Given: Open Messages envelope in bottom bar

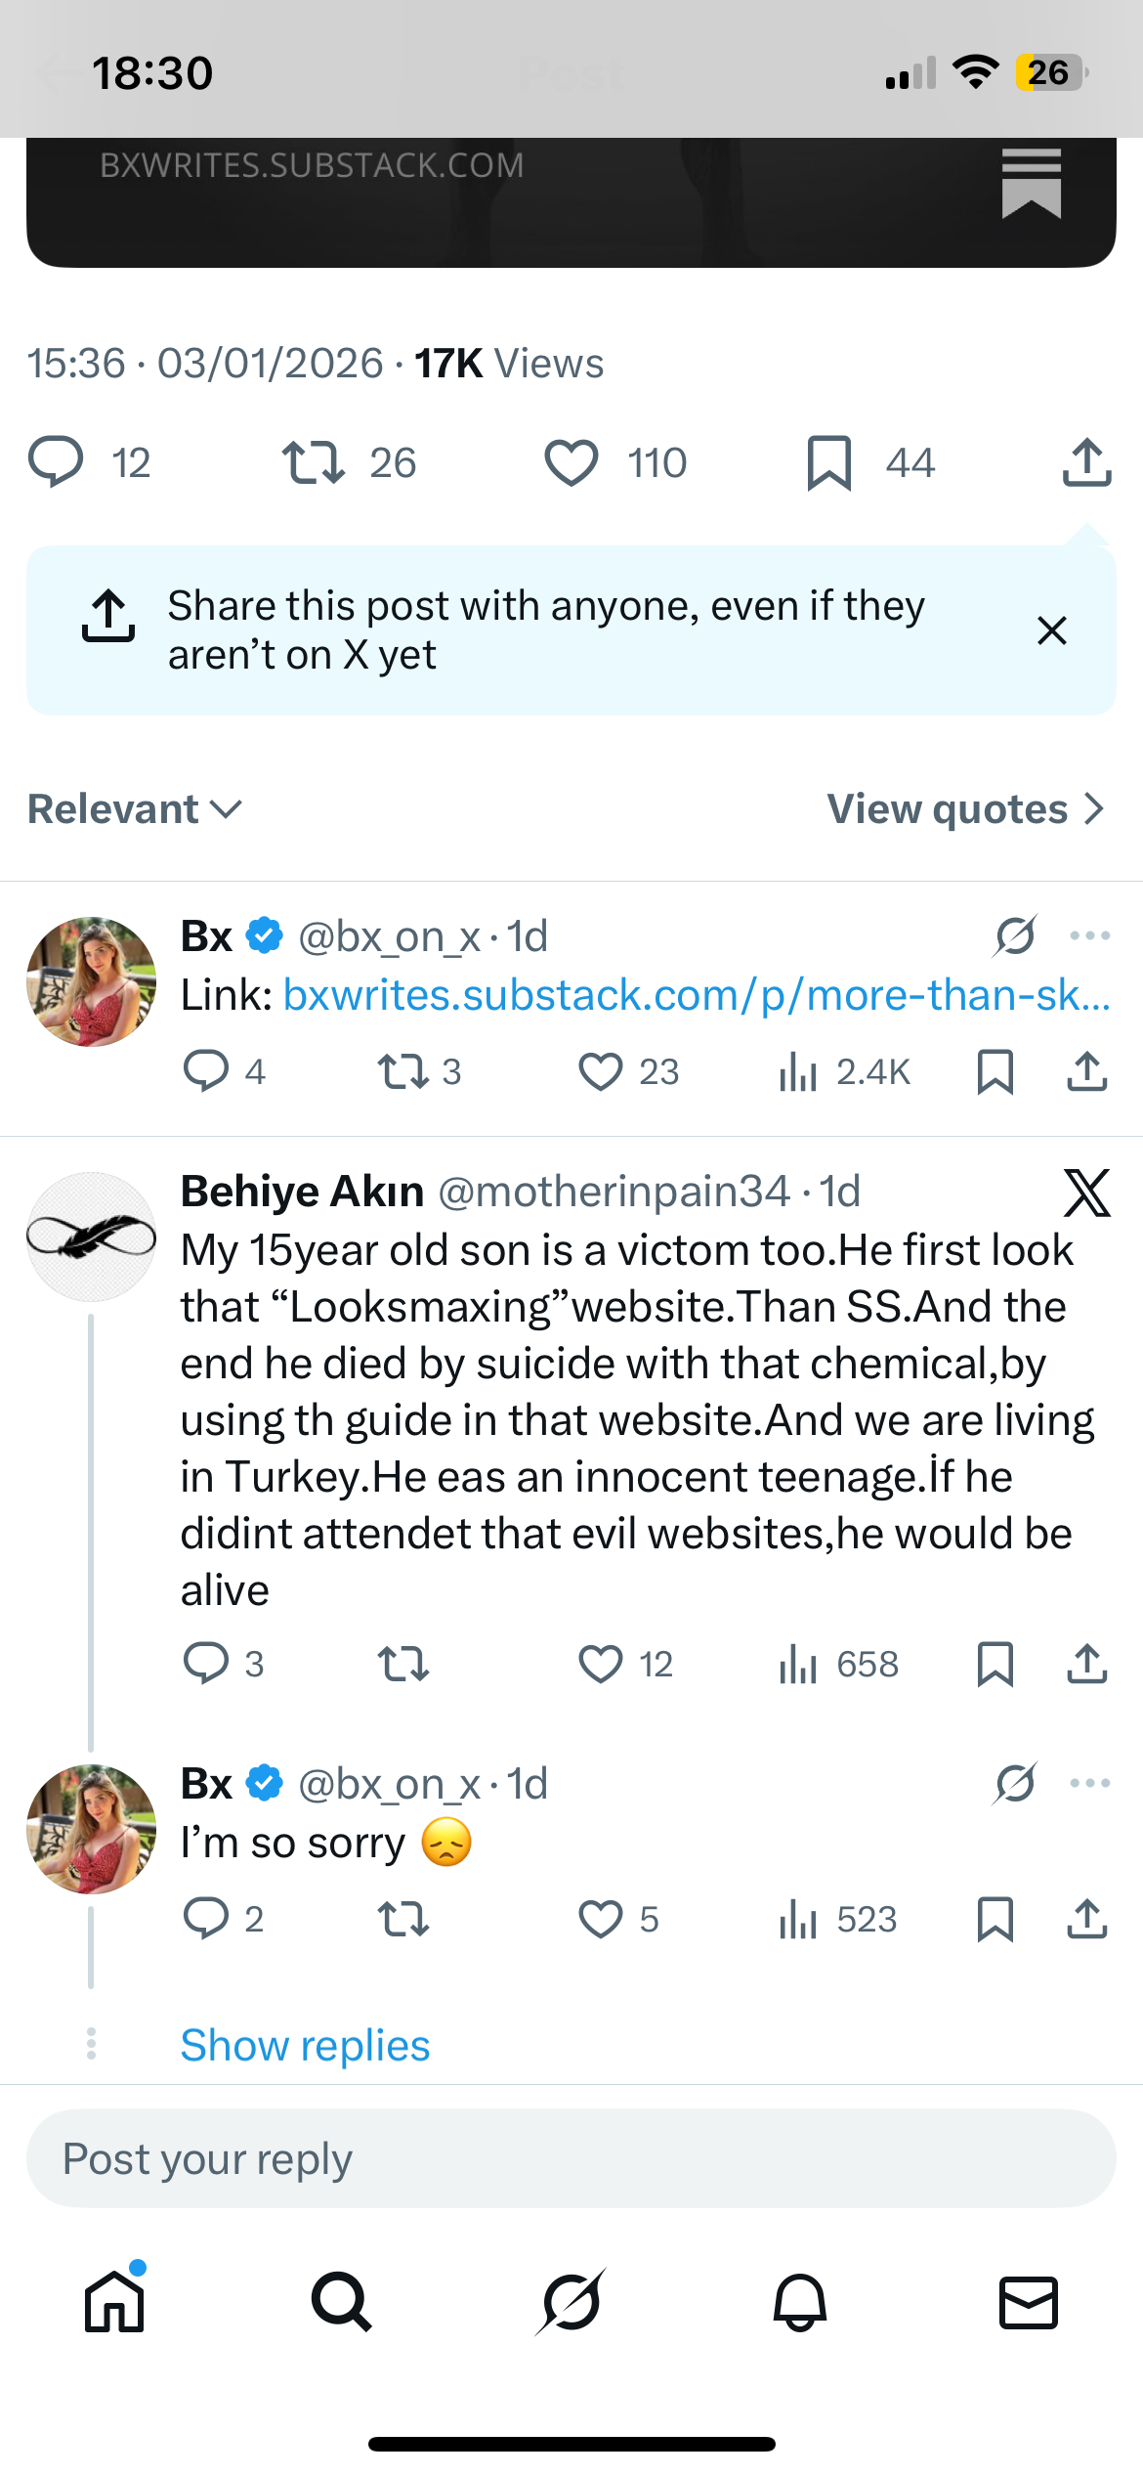Looking at the screenshot, I should (1029, 2302).
